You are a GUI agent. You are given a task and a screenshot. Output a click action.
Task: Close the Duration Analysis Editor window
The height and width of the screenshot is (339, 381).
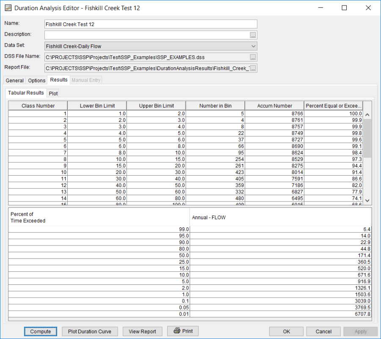click(368, 8)
